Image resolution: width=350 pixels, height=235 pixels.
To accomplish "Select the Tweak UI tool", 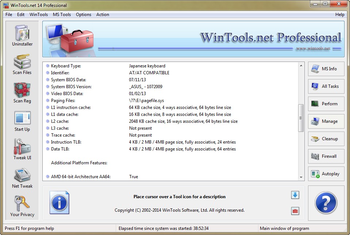I will 22,149.
